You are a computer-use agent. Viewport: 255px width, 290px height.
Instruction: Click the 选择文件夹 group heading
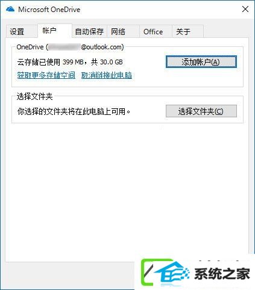34,96
